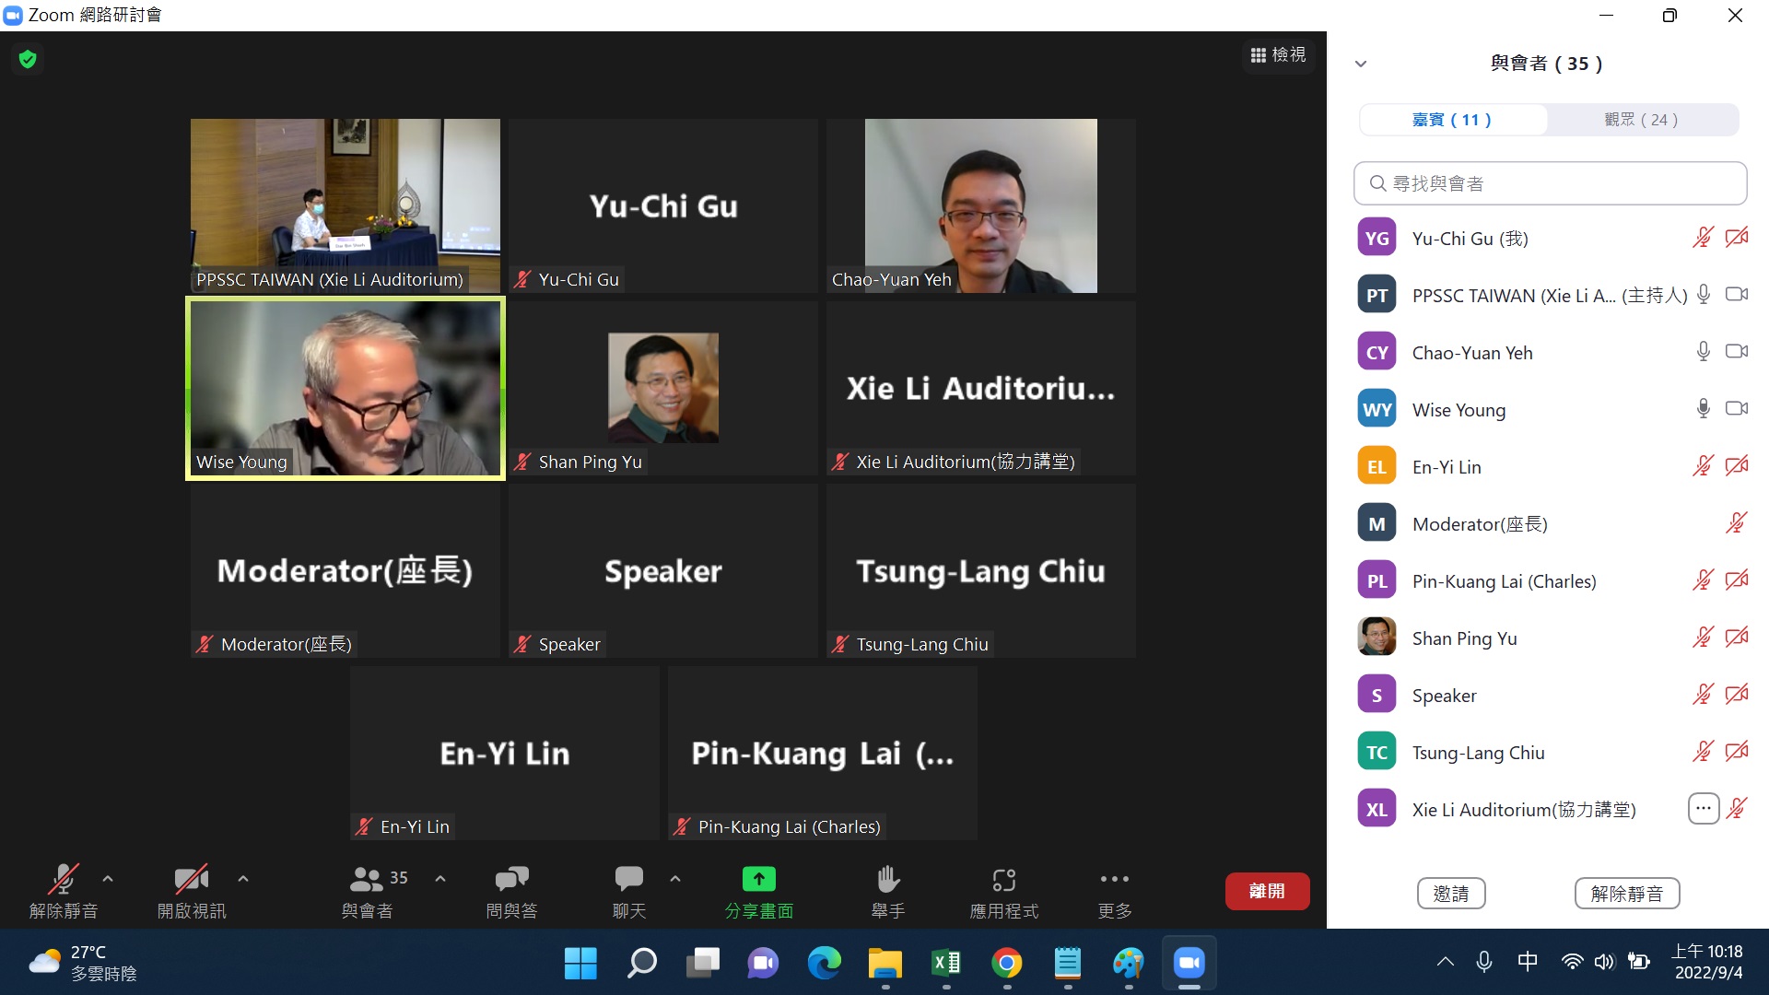The width and height of the screenshot is (1769, 995).
Task: Expand audio options arrow beside 解除靜音
Action: click(108, 879)
